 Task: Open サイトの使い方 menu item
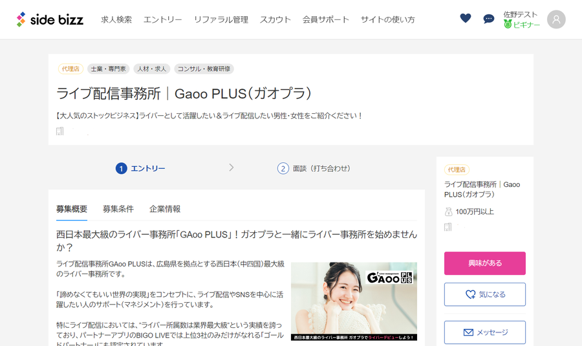point(387,19)
